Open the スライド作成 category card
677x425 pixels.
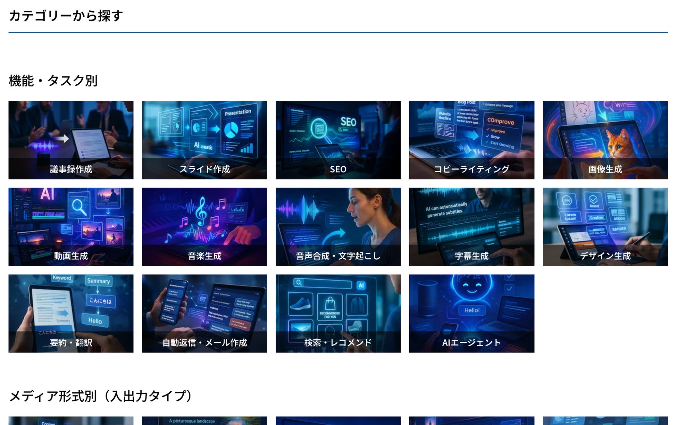pos(204,135)
